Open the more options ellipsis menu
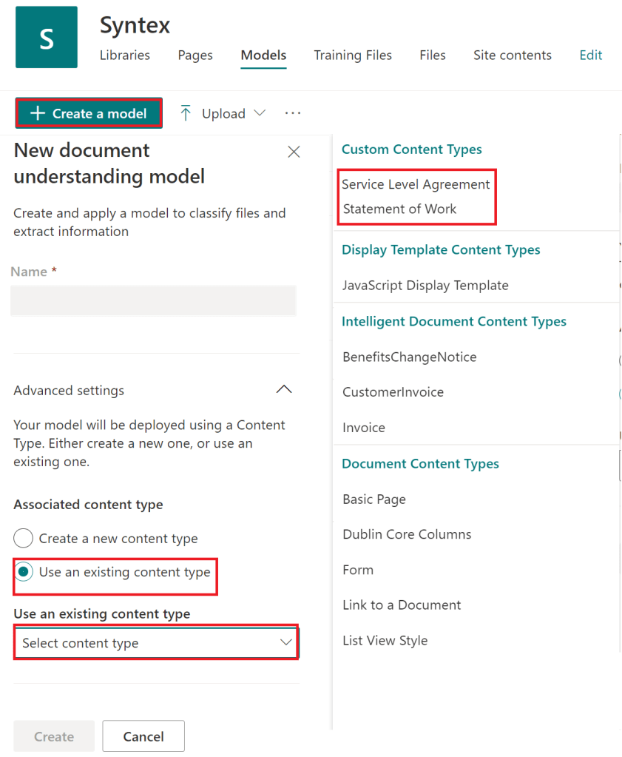The height and width of the screenshot is (757, 622). (x=293, y=113)
